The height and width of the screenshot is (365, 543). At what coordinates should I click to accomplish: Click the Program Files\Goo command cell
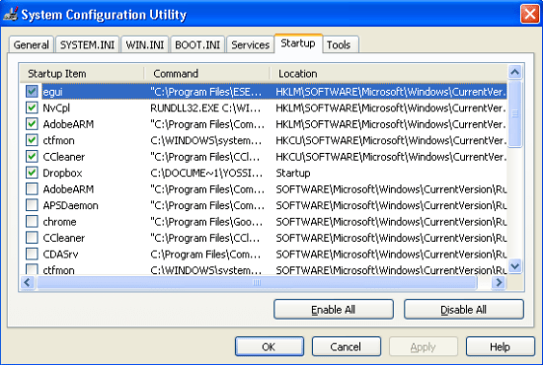point(206,222)
